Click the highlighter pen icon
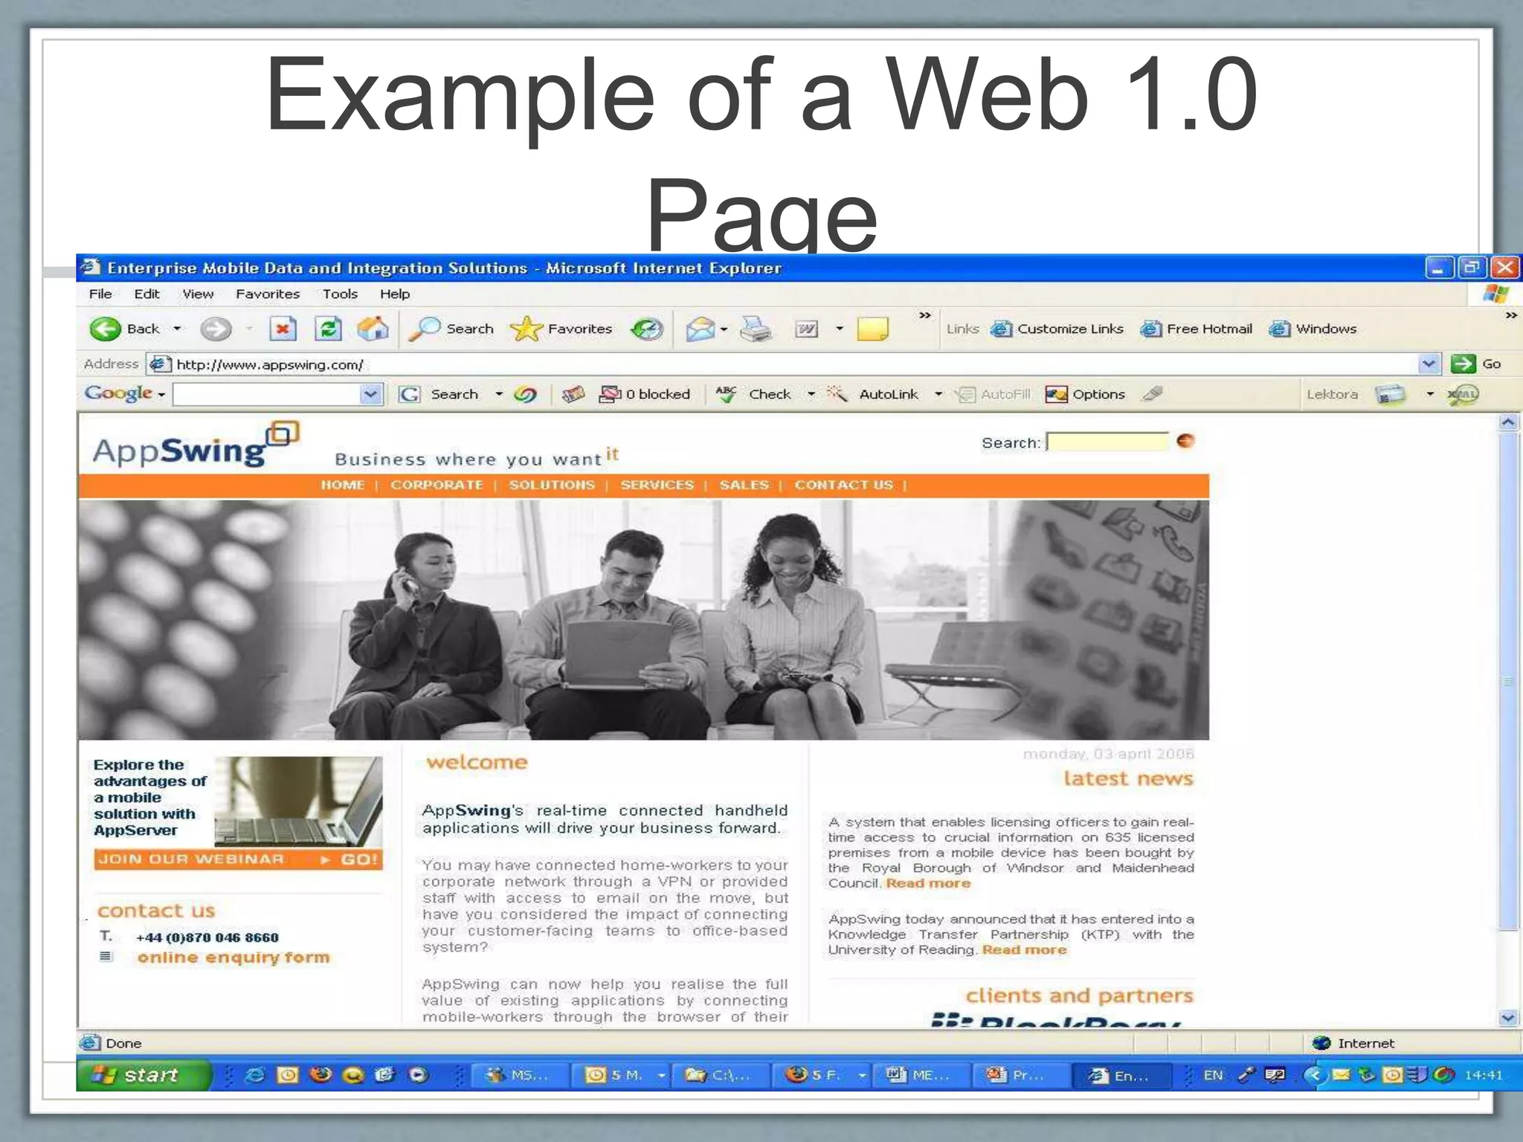The width and height of the screenshot is (1523, 1142). coord(1153,393)
